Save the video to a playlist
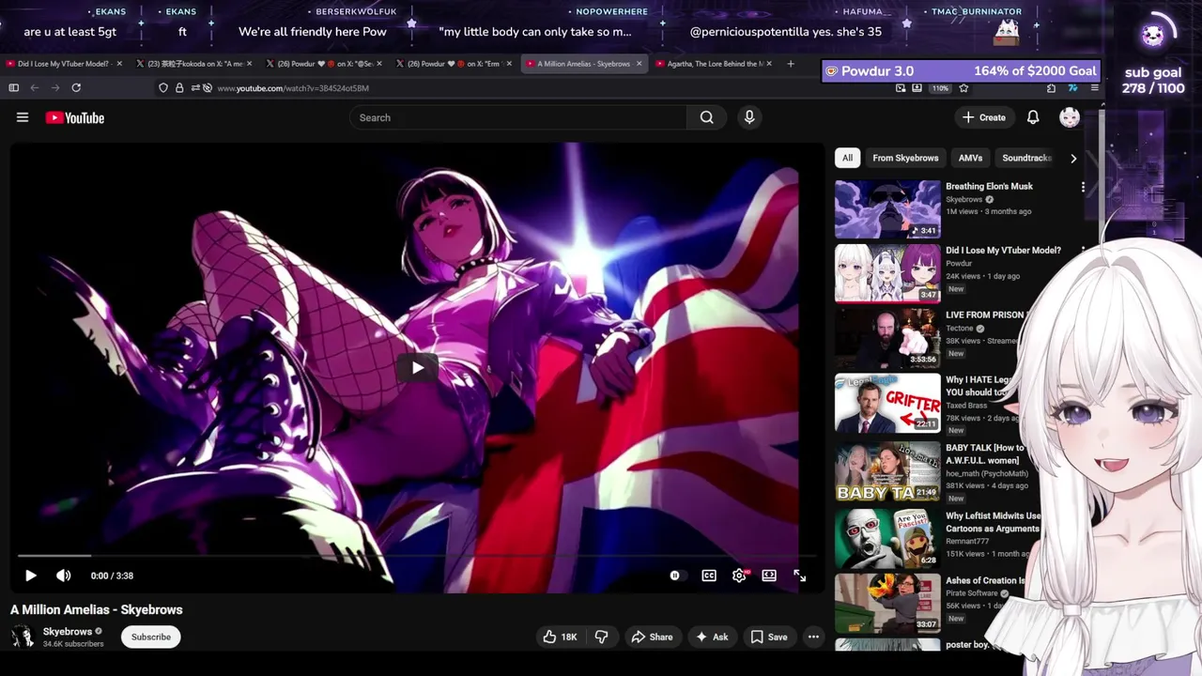The width and height of the screenshot is (1202, 676). point(768,637)
